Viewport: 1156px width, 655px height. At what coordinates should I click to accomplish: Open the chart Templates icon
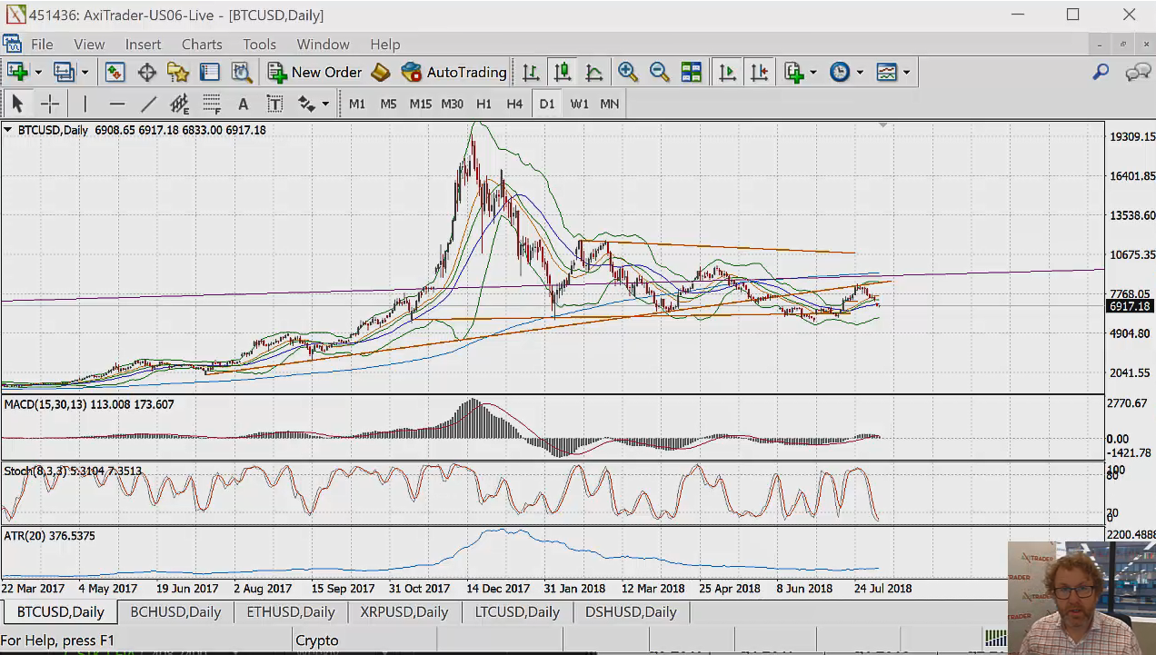(886, 73)
